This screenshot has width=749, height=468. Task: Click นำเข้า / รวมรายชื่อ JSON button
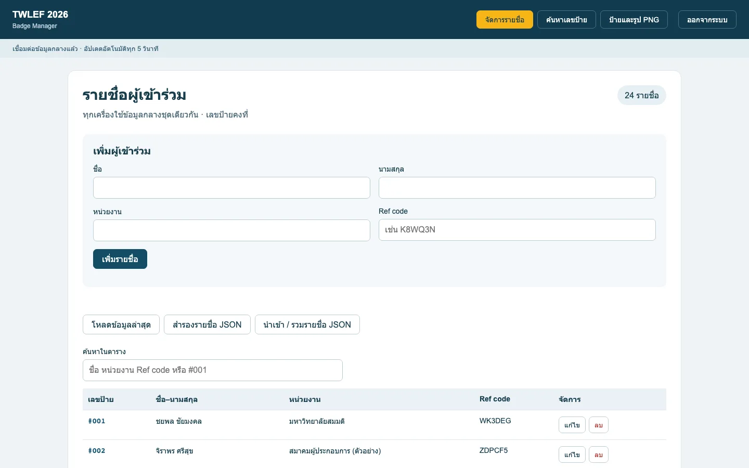click(307, 324)
